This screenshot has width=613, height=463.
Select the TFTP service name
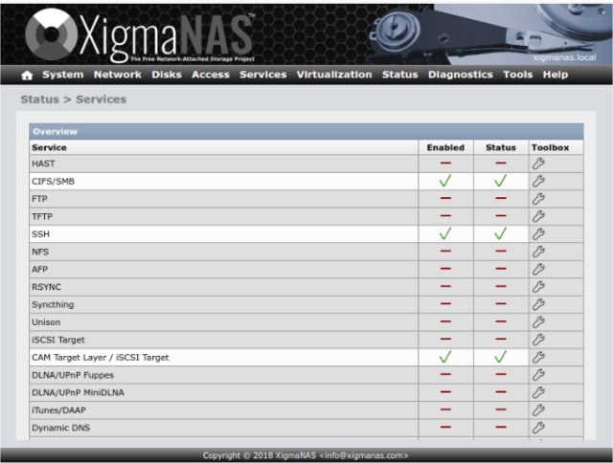click(x=42, y=216)
